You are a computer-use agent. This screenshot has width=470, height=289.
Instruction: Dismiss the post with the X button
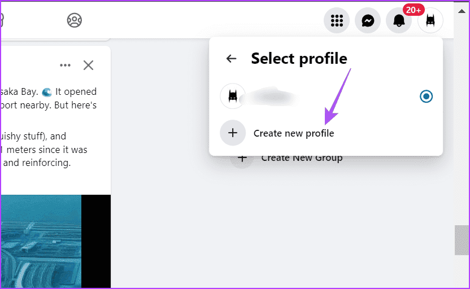tap(89, 65)
